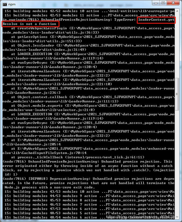182x222 pixels.
Task: Click the scrollbar track above the thumb
Action: (177, 45)
